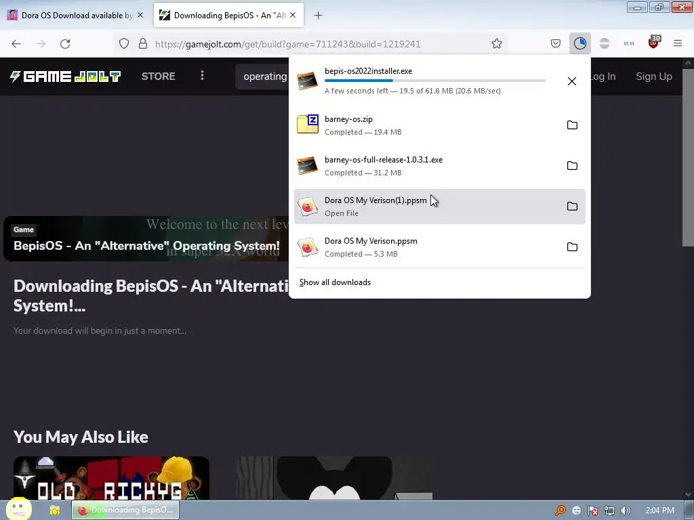This screenshot has height=520, width=694.
Task: Open the volume speaker tray icon
Action: (626, 511)
